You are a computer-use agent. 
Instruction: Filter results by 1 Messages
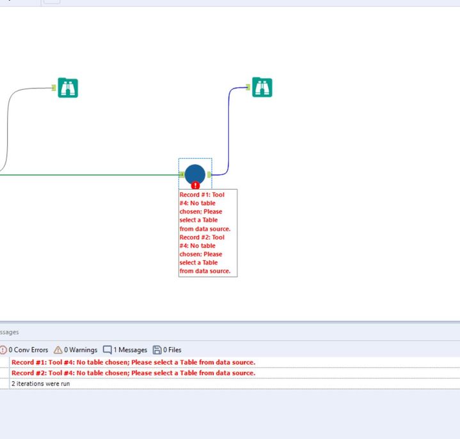[x=125, y=350]
